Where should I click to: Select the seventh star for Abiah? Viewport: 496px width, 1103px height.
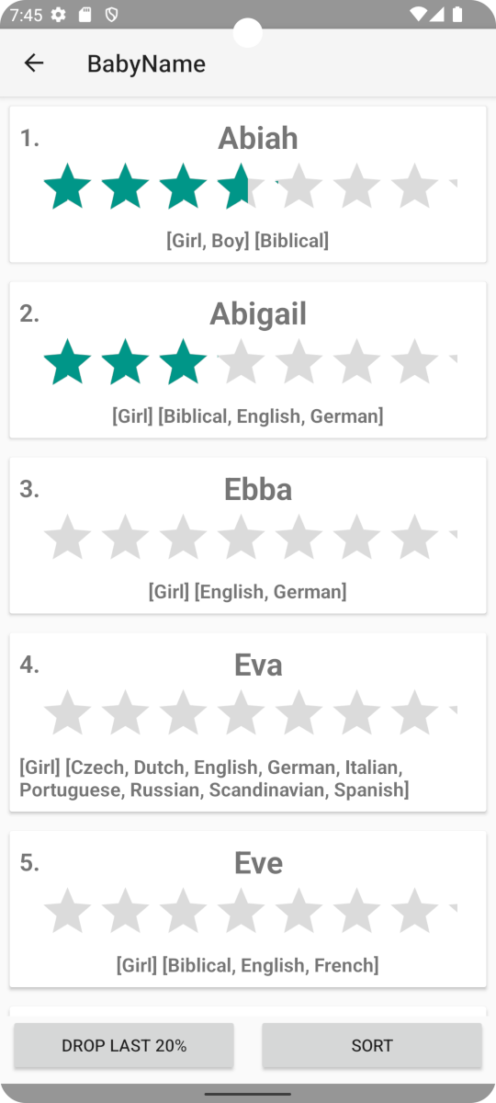point(414,187)
